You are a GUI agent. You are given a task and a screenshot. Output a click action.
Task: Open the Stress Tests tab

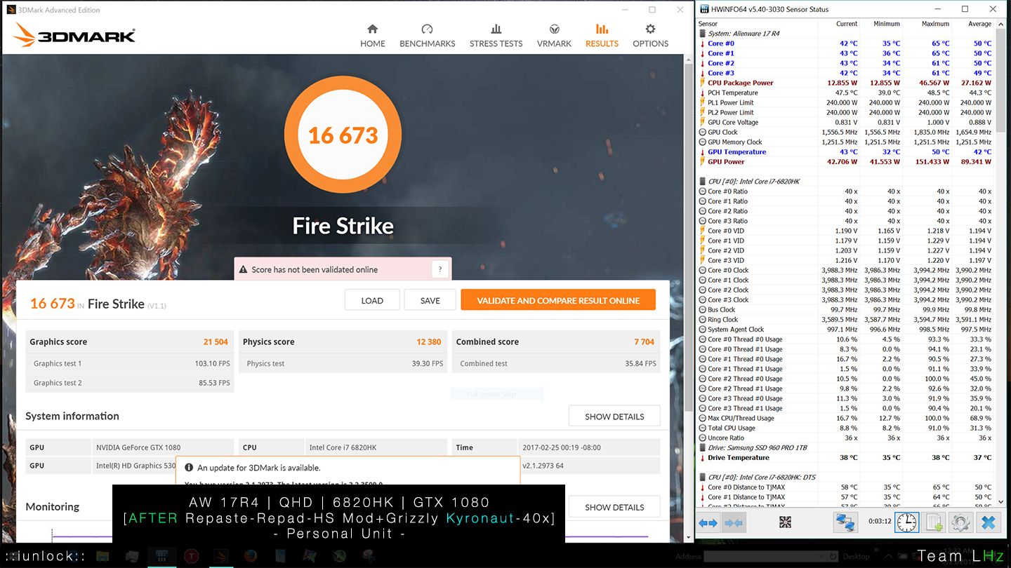click(x=496, y=35)
